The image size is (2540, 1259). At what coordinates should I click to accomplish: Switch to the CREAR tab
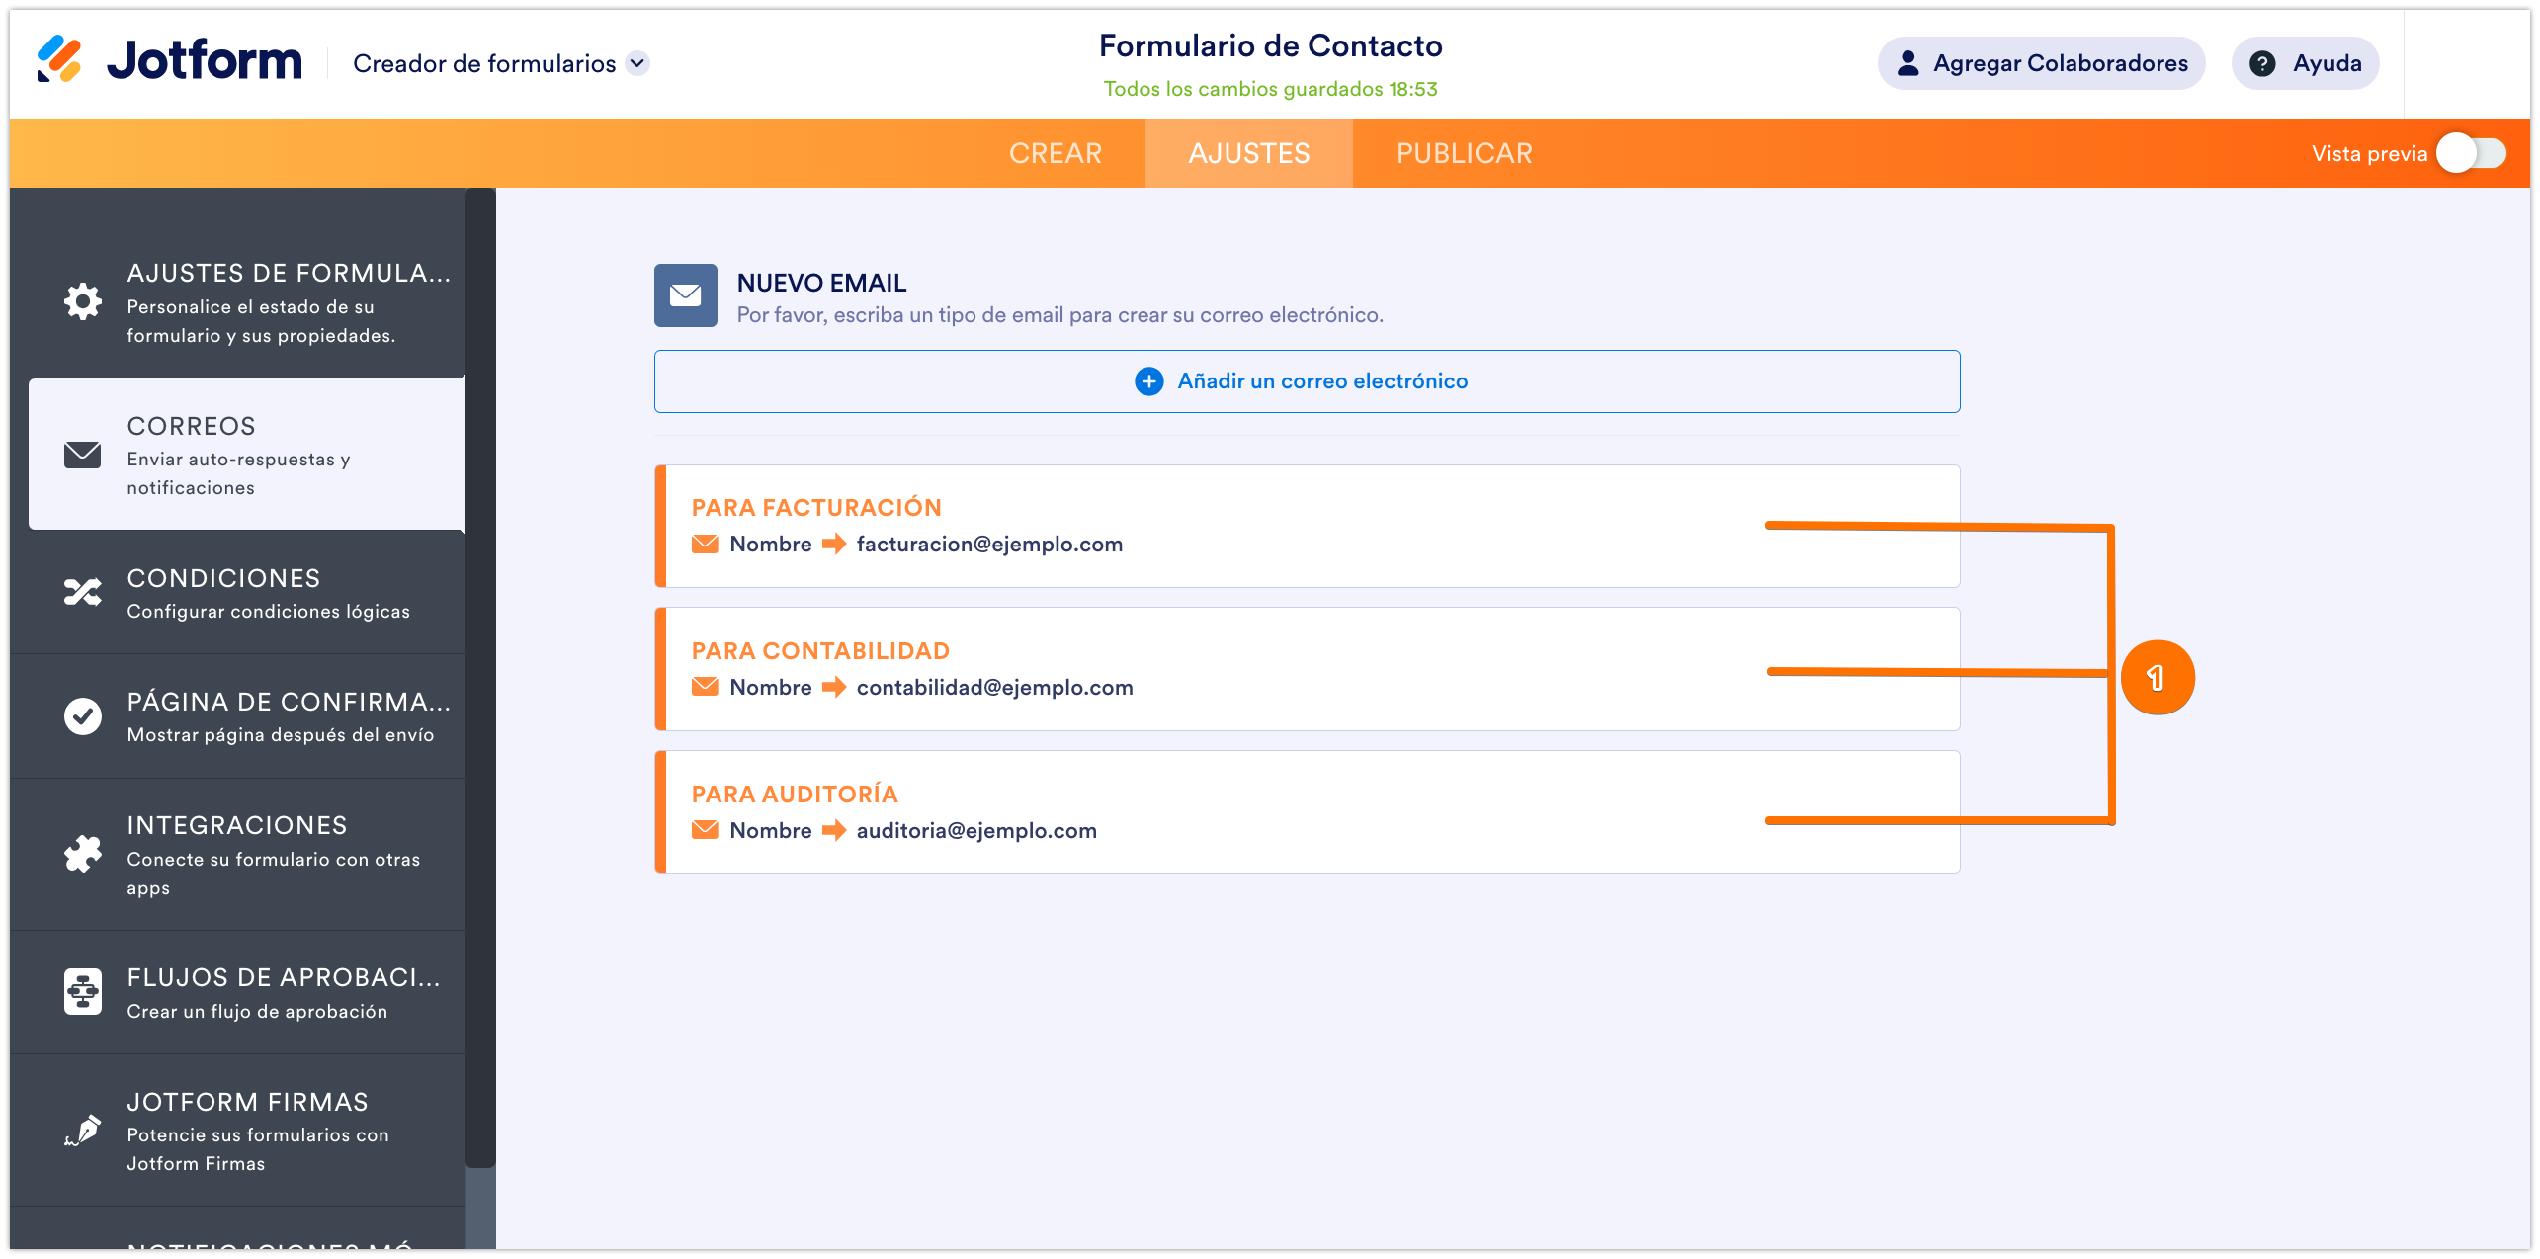[x=1055, y=153]
